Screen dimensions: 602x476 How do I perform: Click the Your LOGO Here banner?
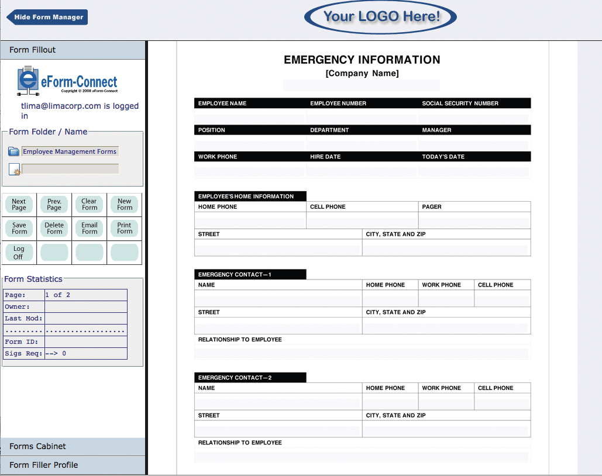pyautogui.click(x=380, y=16)
